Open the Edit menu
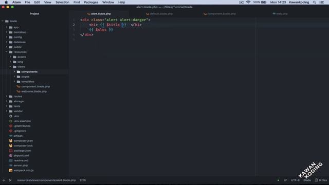The width and height of the screenshot is (329, 185). 37,2
